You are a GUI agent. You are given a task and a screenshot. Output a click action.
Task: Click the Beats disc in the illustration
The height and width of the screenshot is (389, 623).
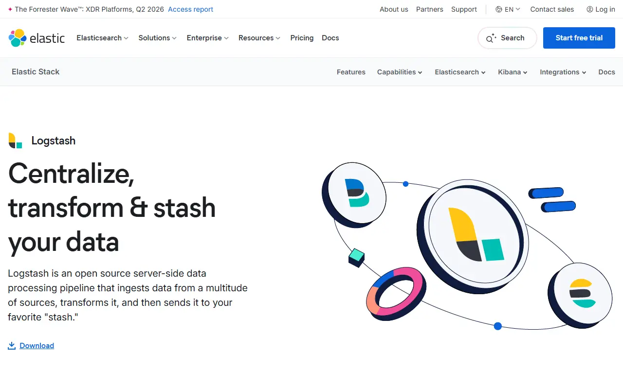(x=355, y=194)
